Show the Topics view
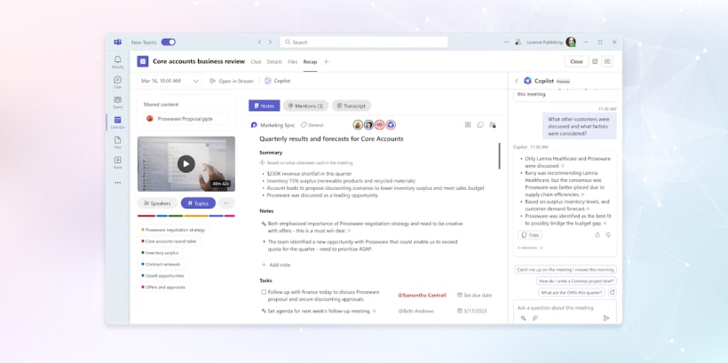Screen dimensions: 728x363 pyautogui.click(x=198, y=203)
